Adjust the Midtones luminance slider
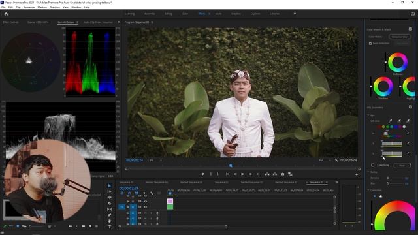Screen dimensions: 418x235 (x=385, y=63)
